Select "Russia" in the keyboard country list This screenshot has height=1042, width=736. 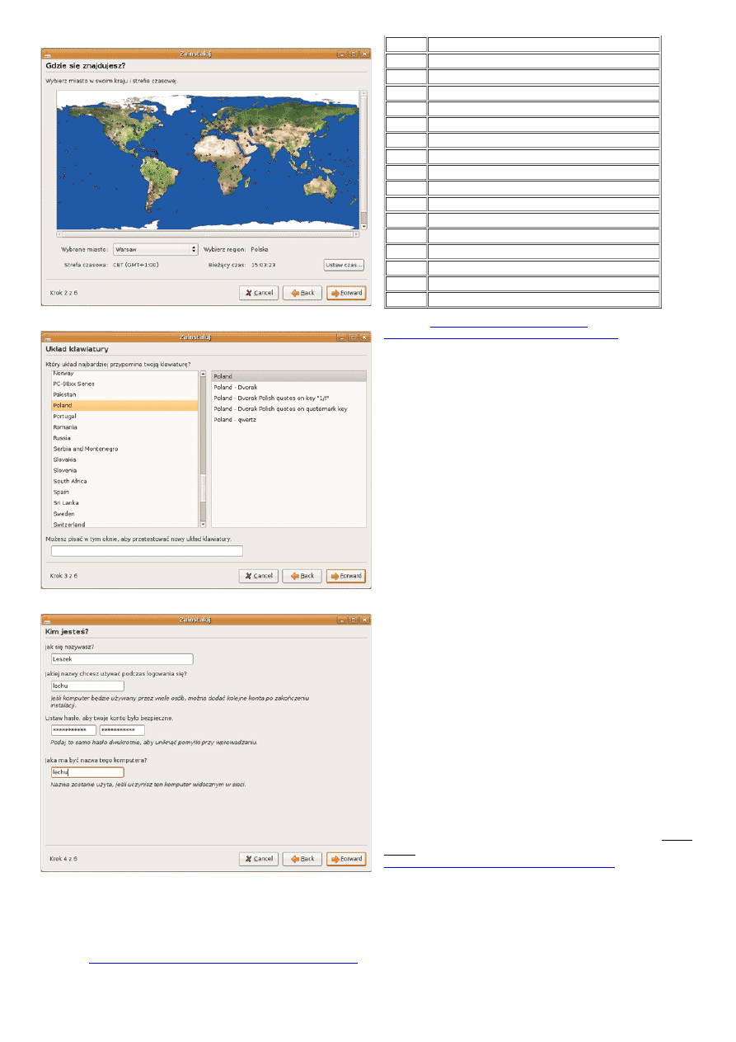click(x=63, y=438)
